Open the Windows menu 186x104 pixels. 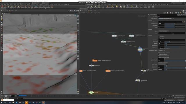click(14, 3)
